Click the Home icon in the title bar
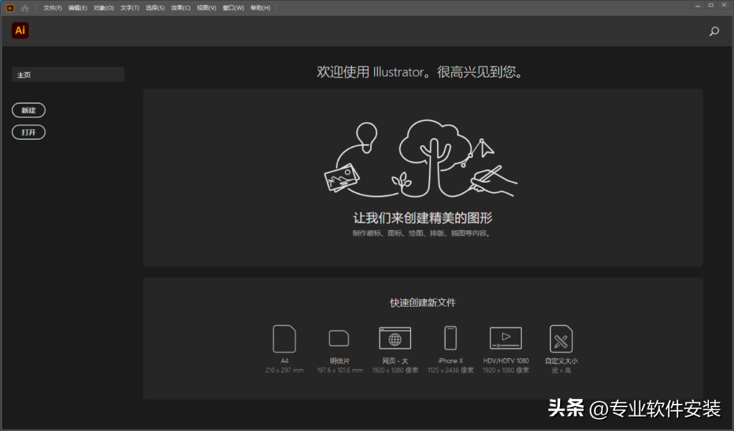The width and height of the screenshot is (734, 431). click(25, 8)
